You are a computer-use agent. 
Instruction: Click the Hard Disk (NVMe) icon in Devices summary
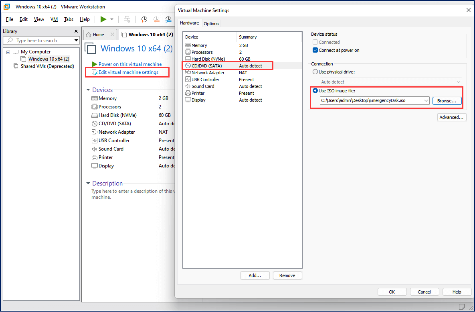click(x=95, y=115)
